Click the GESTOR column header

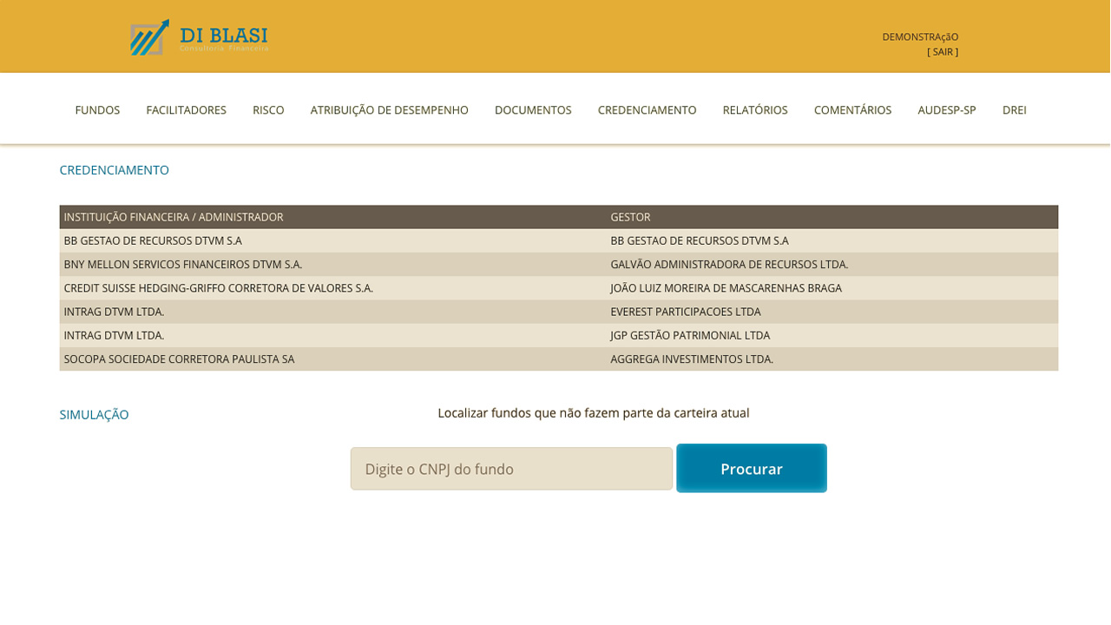[x=630, y=217]
